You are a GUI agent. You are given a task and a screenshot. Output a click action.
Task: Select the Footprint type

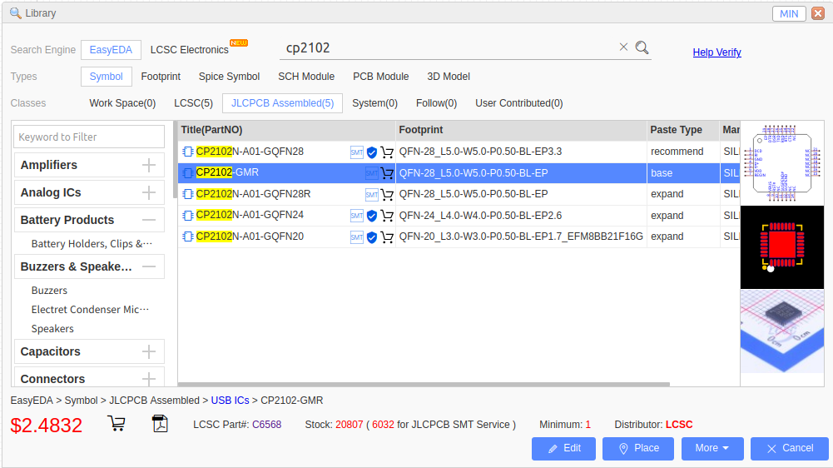[x=161, y=77]
